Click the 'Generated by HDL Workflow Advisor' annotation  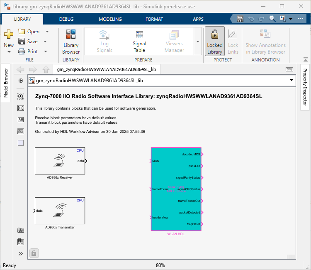click(x=90, y=132)
